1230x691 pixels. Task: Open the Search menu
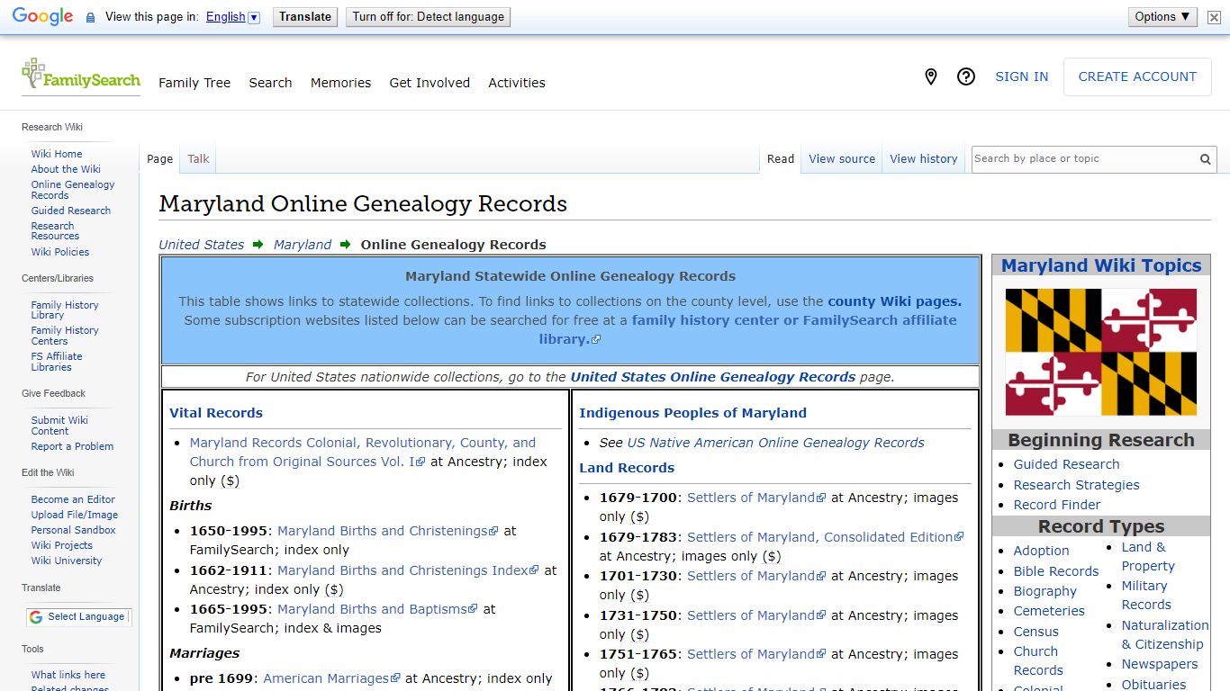[270, 83]
